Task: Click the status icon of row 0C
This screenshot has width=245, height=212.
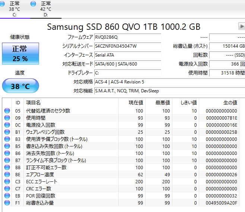Action: point(7,125)
